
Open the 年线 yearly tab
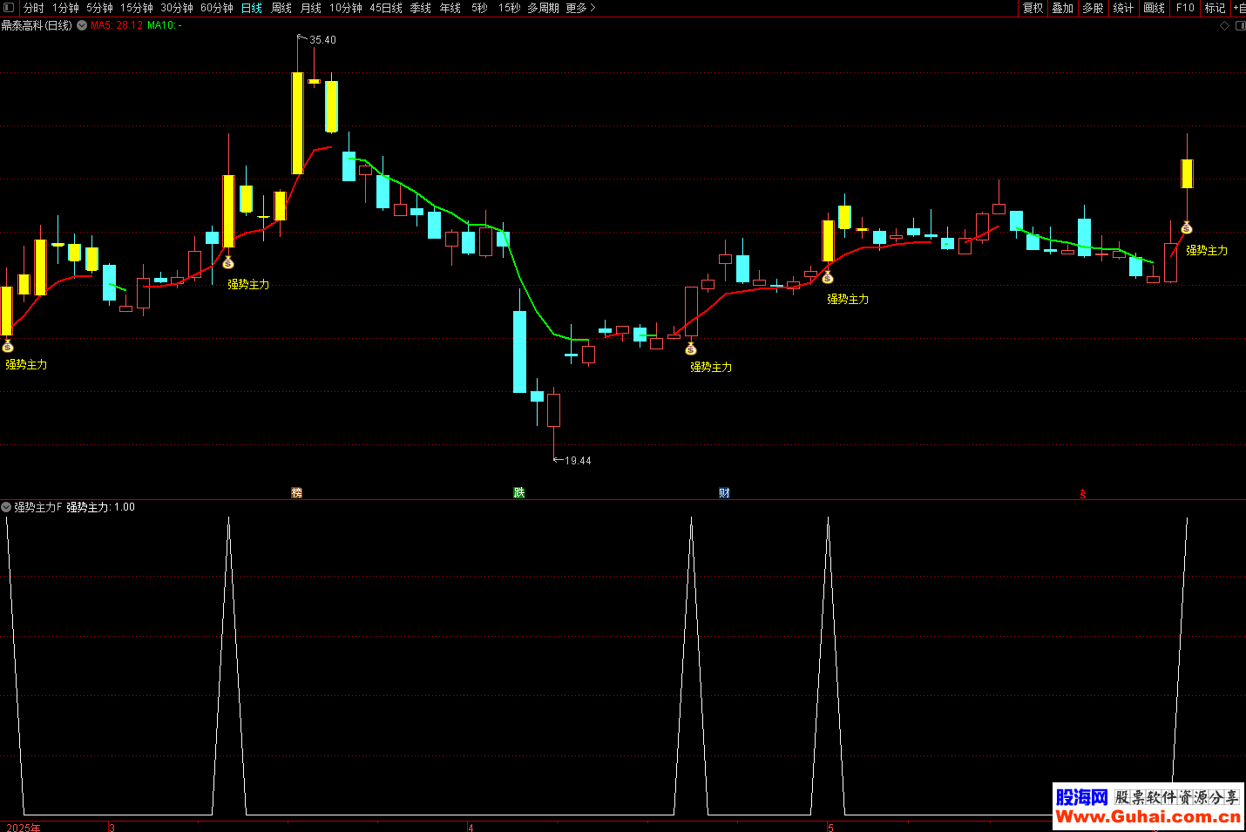click(x=450, y=8)
